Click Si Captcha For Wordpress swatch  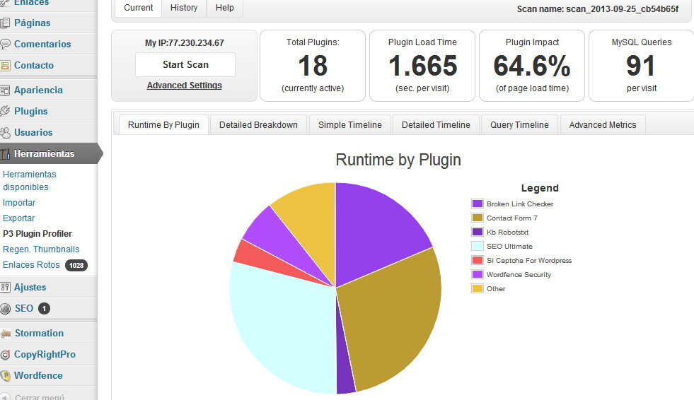click(477, 260)
